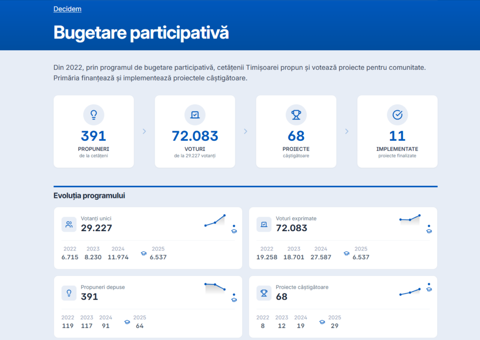The image size is (480, 340).
Task: Click the graduation cap near 6.537 in Voturi exprimate
Action: pos(346,253)
